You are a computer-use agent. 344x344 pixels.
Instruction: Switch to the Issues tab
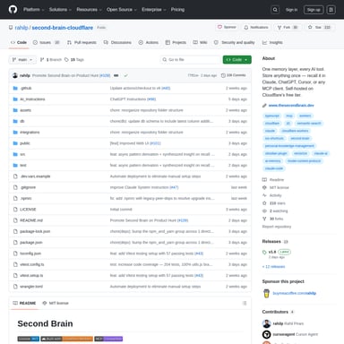pos(47,42)
